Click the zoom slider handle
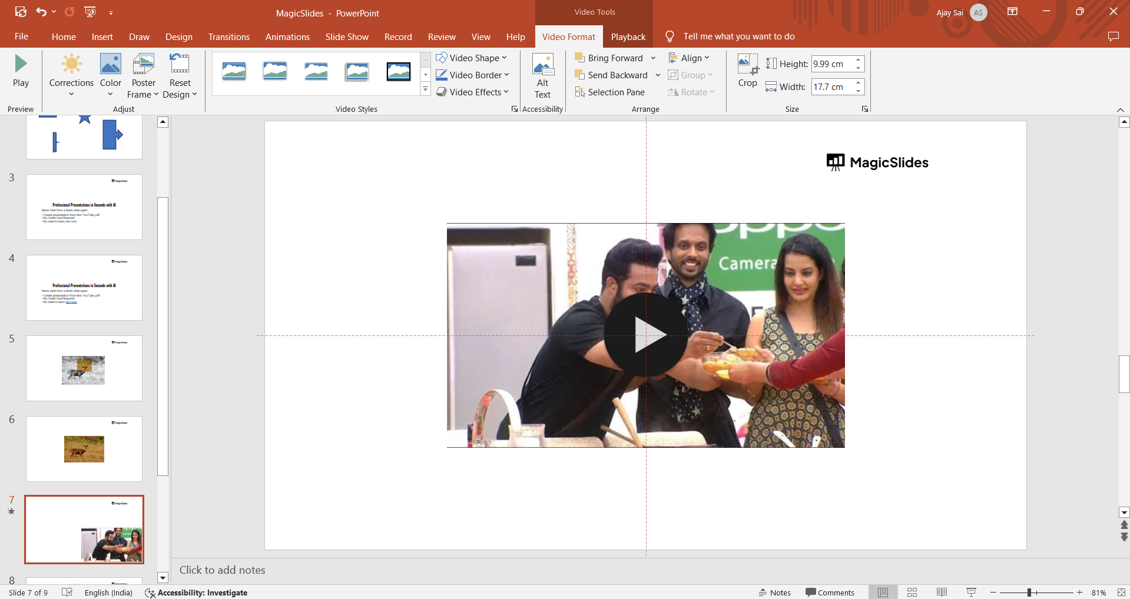1130x599 pixels. [x=1029, y=593]
